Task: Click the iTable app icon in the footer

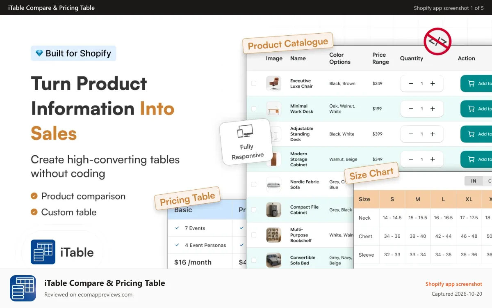Action: click(x=23, y=288)
